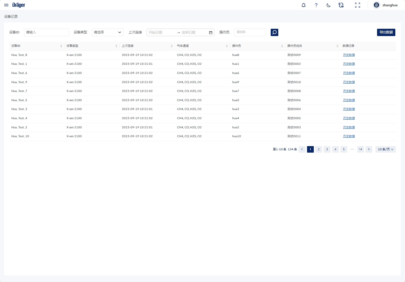The height and width of the screenshot is (282, 405).
Task: Toggle dark mode with the moon icon
Action: (x=328, y=5)
